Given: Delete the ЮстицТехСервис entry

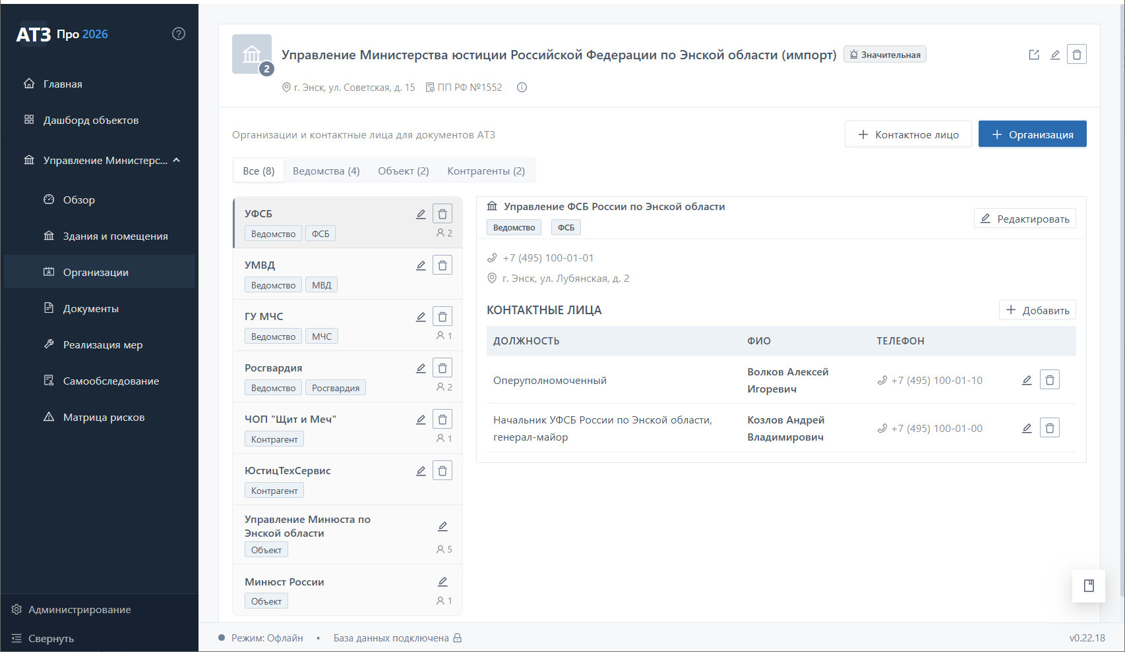Looking at the screenshot, I should [442, 471].
